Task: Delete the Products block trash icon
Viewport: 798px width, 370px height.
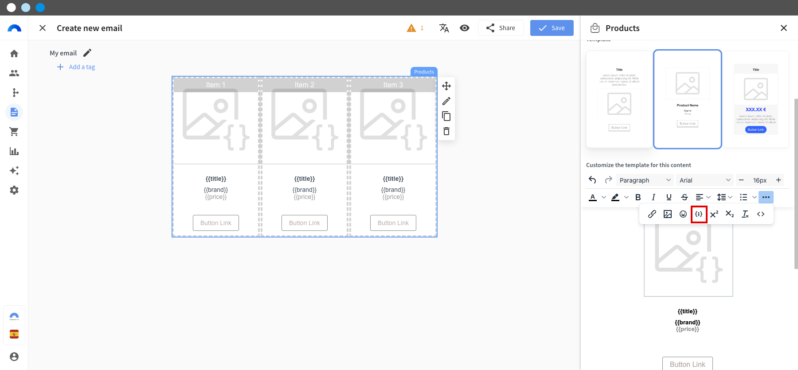Action: pyautogui.click(x=446, y=131)
